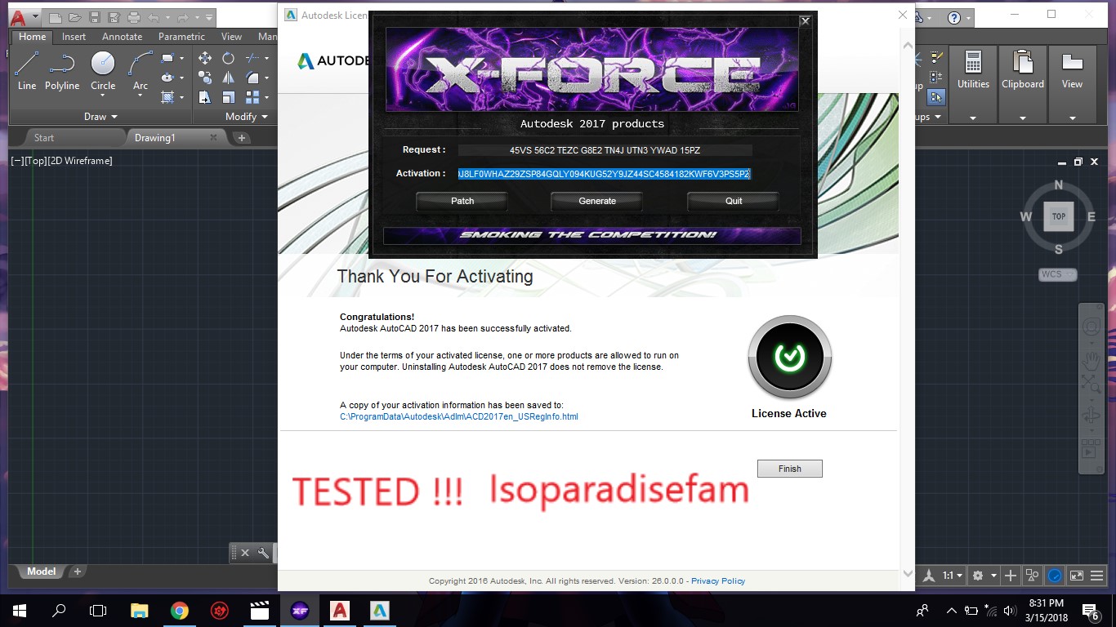Open the AutoCAD Help question mark
This screenshot has width=1116, height=627.
coord(954,17)
